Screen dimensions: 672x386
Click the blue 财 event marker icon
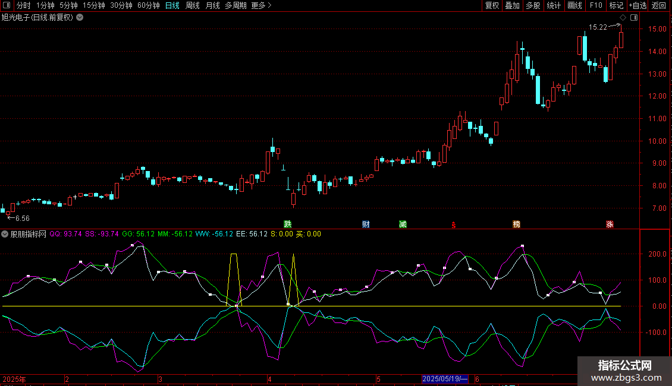pos(366,224)
